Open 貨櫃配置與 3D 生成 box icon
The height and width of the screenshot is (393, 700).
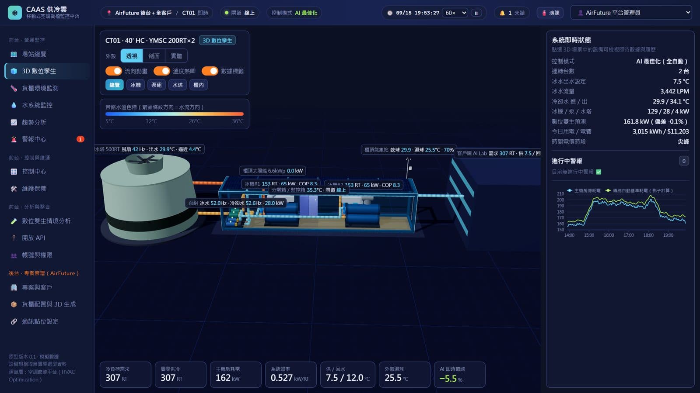click(x=14, y=304)
